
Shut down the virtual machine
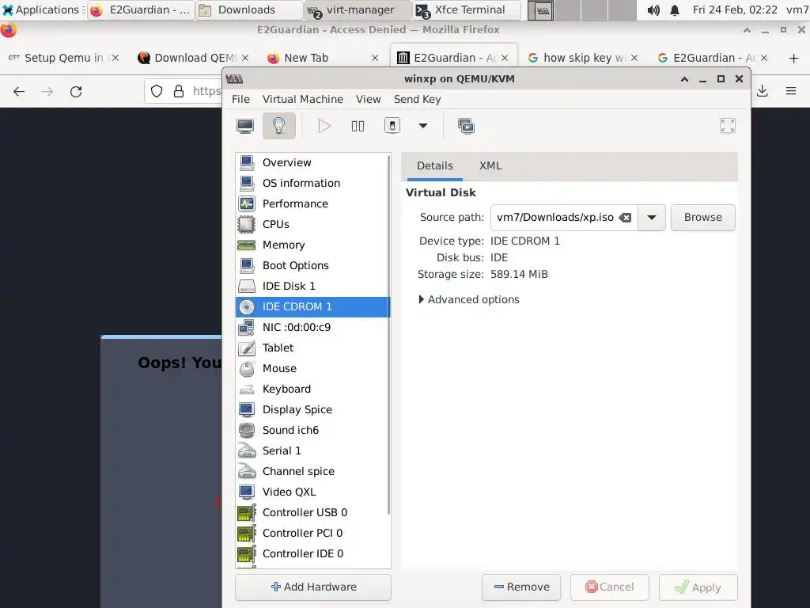pos(392,126)
